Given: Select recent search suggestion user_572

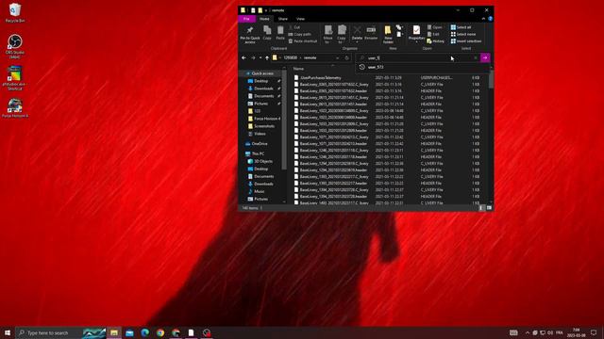Looking at the screenshot, I should coord(376,67).
